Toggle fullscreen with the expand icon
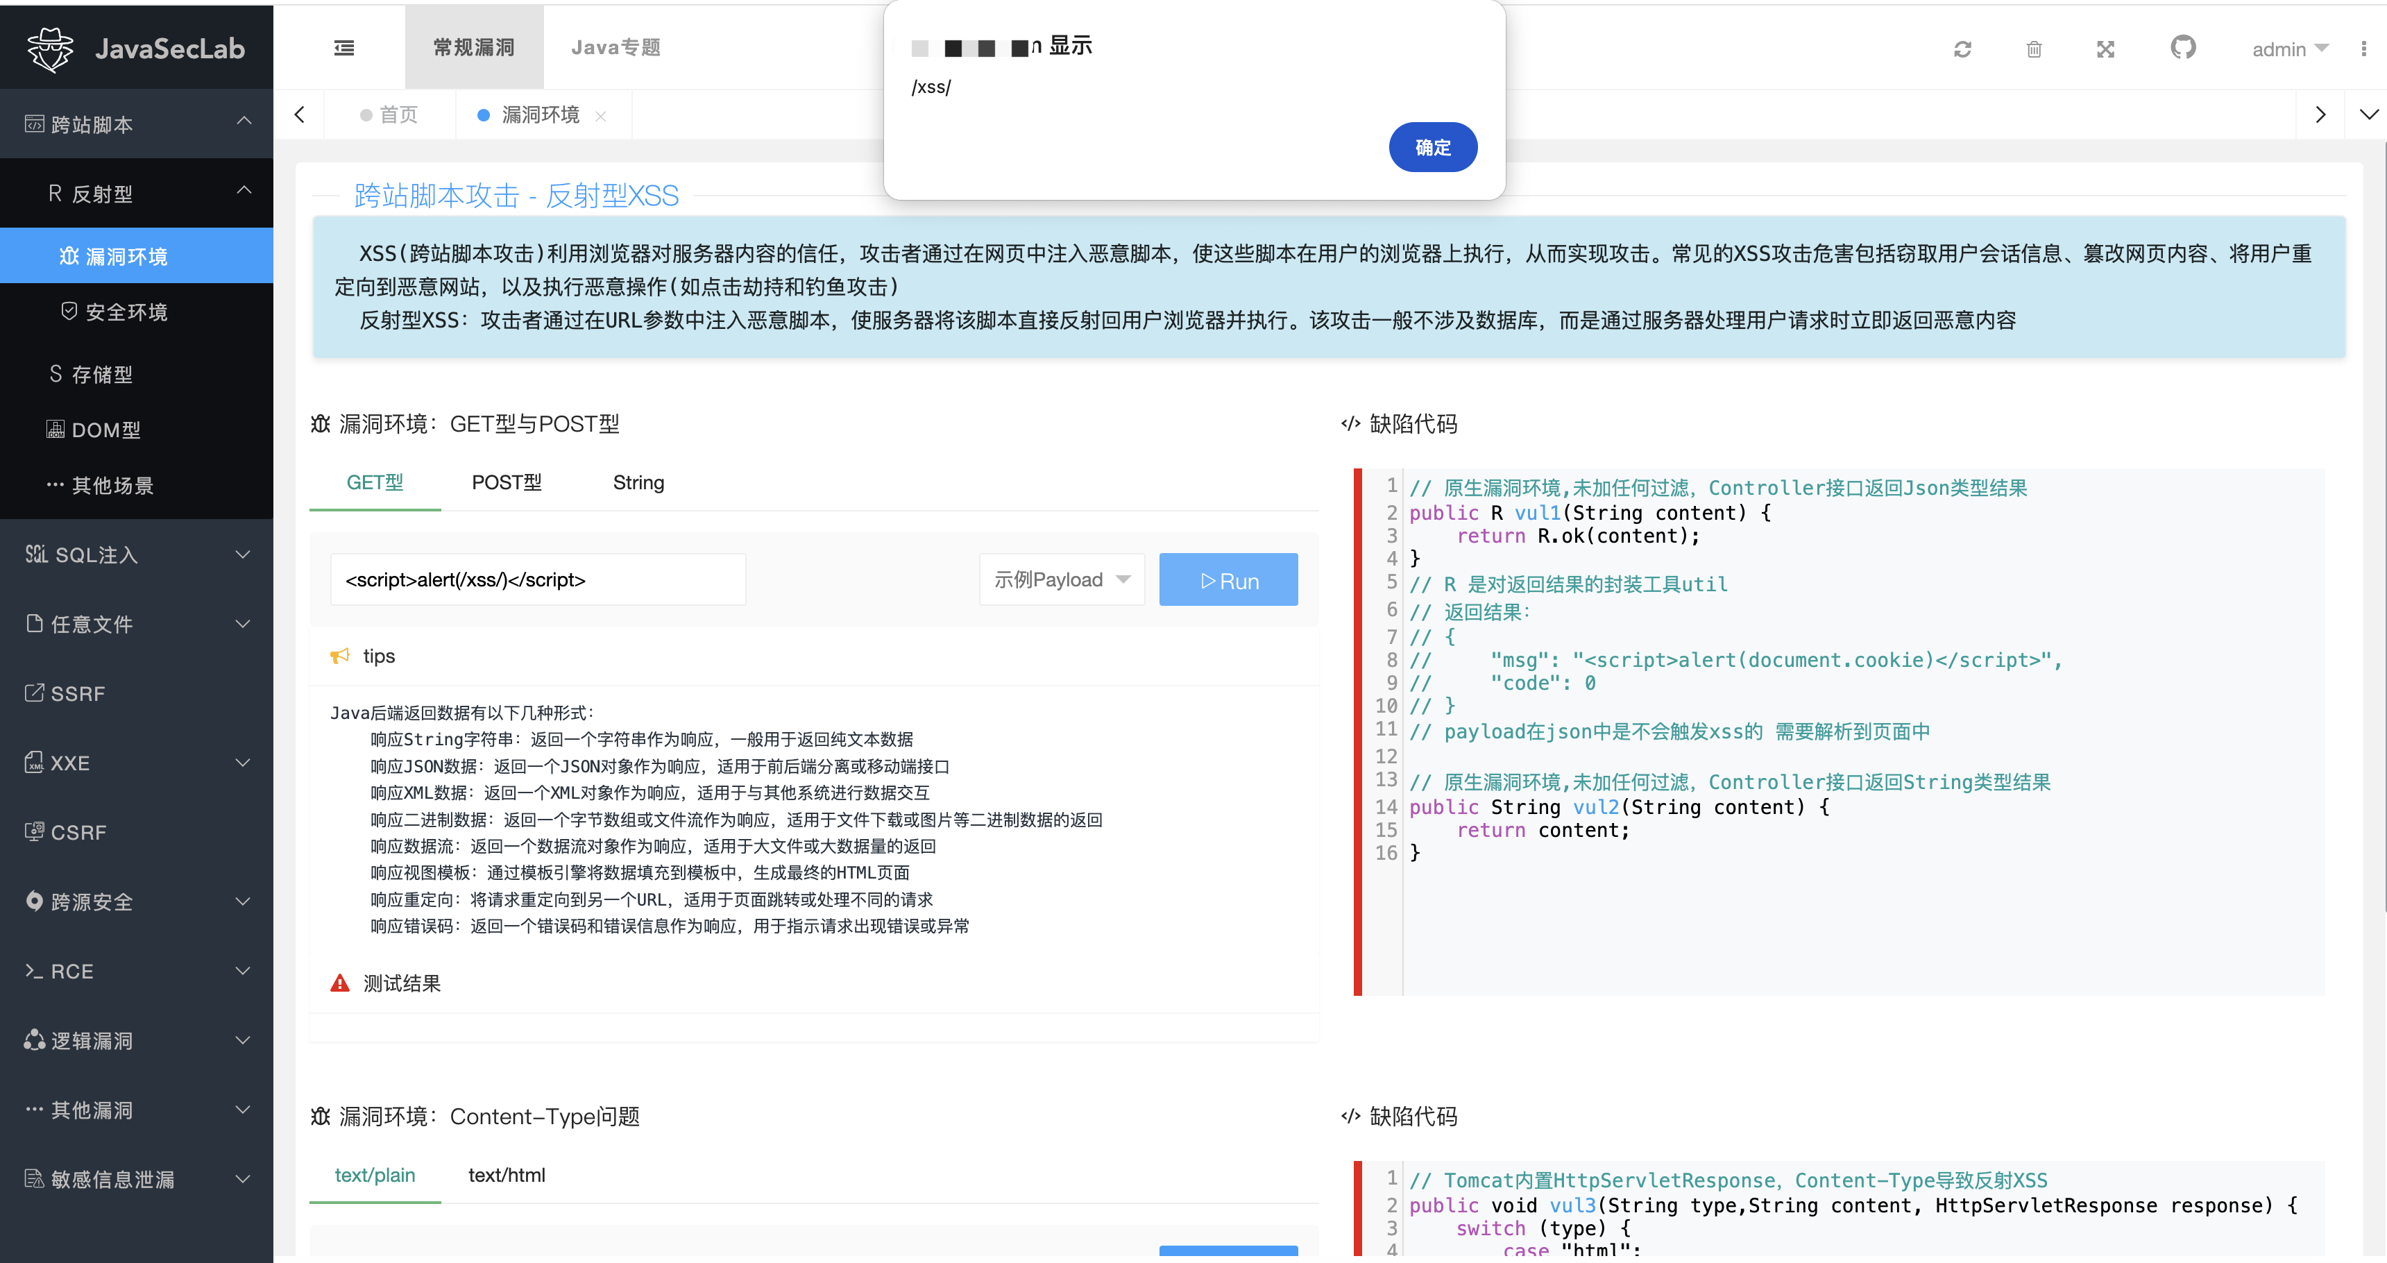 tap(2105, 49)
